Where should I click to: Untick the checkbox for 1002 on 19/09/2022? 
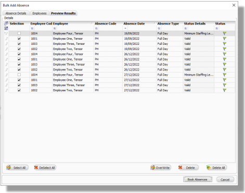[x=19, y=49]
